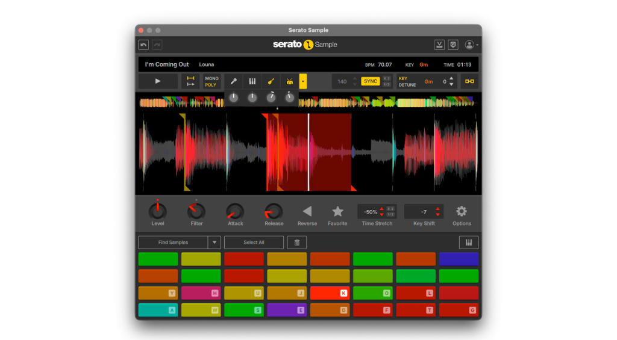Open the Options gear

pyautogui.click(x=462, y=211)
